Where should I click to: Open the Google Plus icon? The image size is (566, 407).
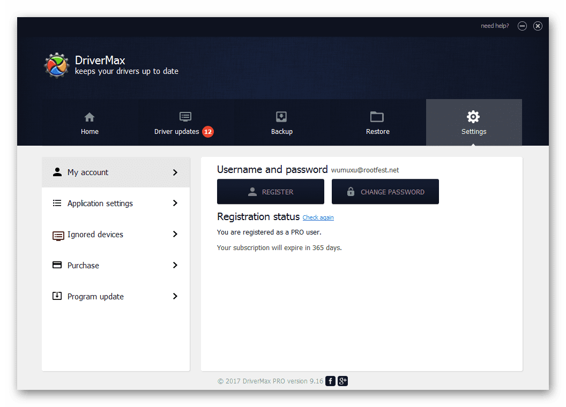click(342, 381)
